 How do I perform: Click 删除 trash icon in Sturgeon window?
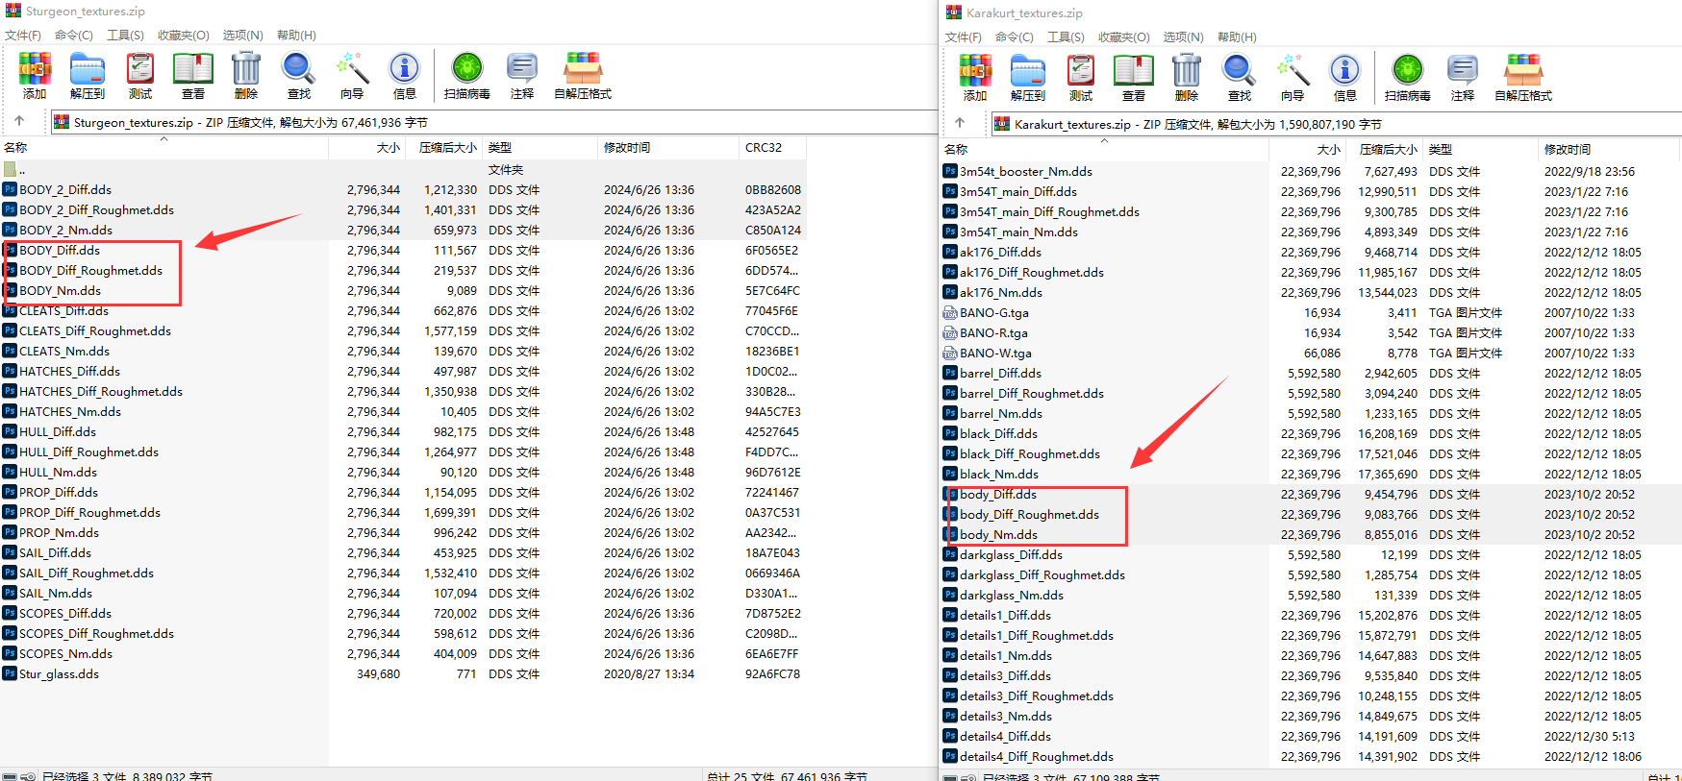(246, 76)
